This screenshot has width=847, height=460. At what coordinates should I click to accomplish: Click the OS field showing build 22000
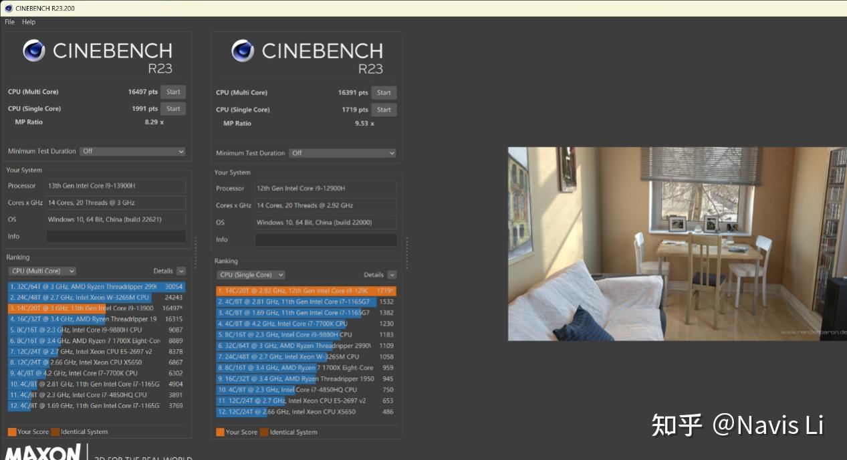pyautogui.click(x=326, y=223)
